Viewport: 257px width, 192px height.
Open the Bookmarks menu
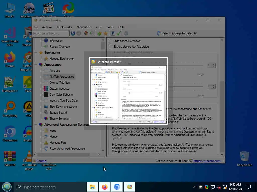tap(64, 27)
